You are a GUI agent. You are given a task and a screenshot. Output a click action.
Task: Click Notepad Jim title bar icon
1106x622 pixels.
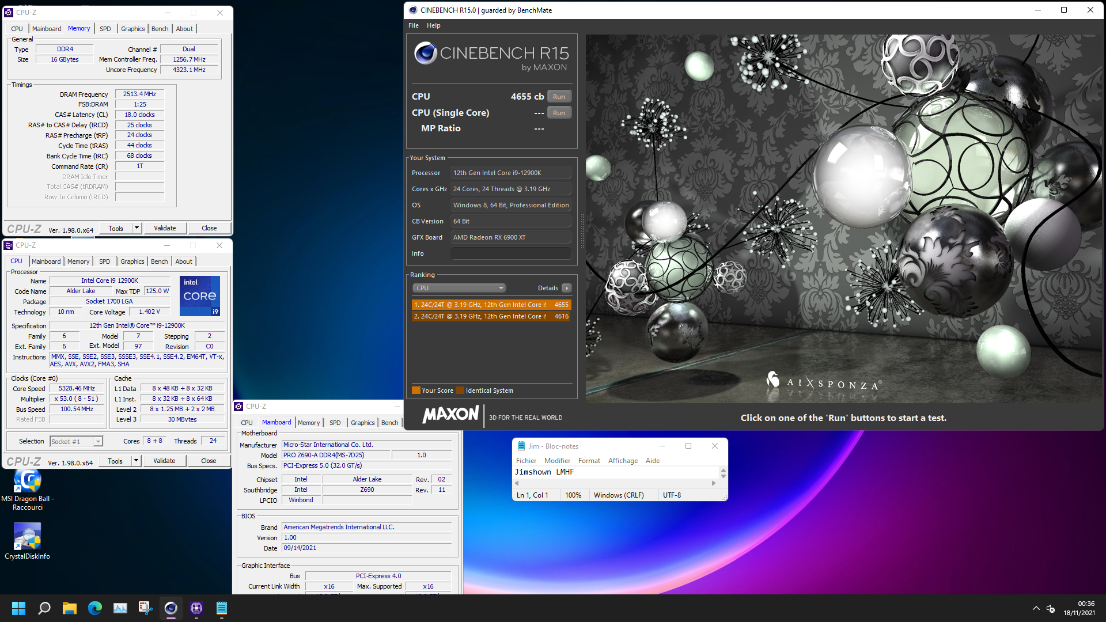[x=521, y=446]
